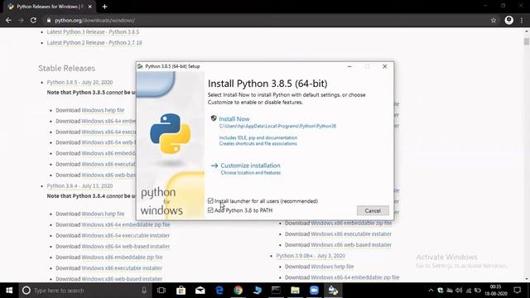The image size is (530, 298).
Task: Download Windows x86-64 embeddable zip file for 3.9.0b4
Action: click(355, 277)
